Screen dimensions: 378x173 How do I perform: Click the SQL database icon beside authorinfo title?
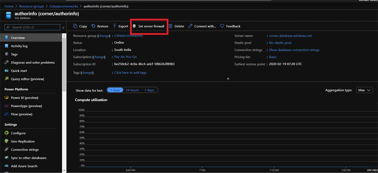pyautogui.click(x=8, y=15)
